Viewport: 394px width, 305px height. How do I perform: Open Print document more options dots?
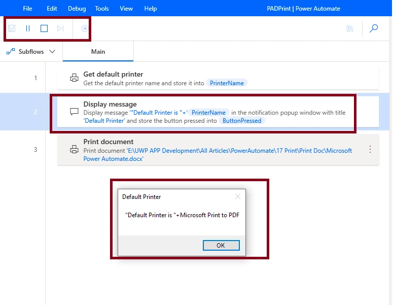point(370,149)
